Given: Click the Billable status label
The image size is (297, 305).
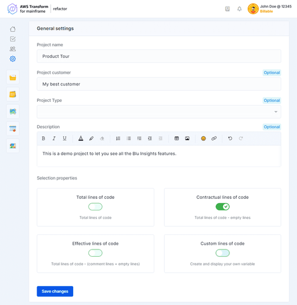Looking at the screenshot, I should coord(267,12).
